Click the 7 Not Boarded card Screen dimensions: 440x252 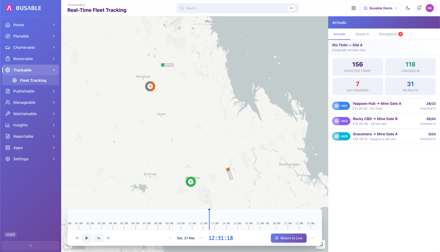coord(358,86)
